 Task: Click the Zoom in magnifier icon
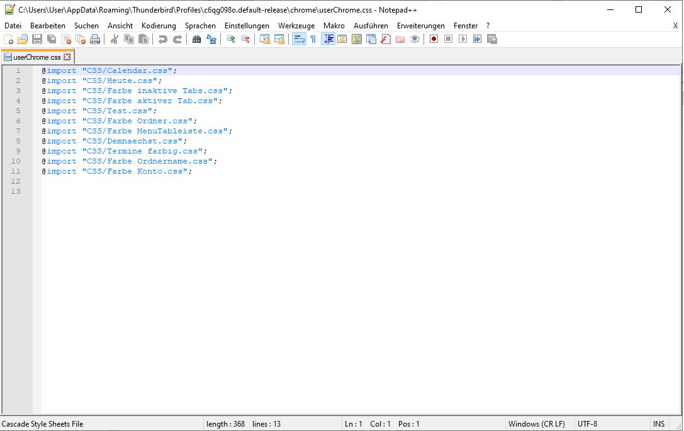(231, 39)
